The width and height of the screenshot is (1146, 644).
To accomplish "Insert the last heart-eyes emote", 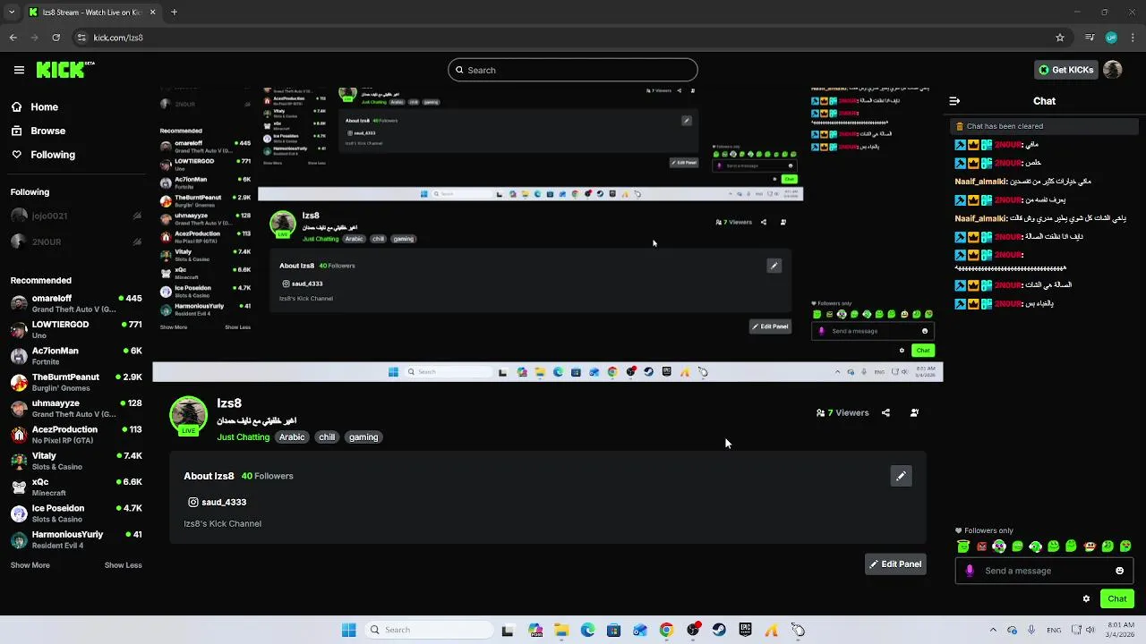I will pyautogui.click(x=1125, y=547).
